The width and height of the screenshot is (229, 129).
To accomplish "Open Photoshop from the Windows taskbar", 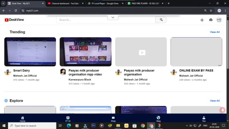I will pyautogui.click(x=93, y=126).
